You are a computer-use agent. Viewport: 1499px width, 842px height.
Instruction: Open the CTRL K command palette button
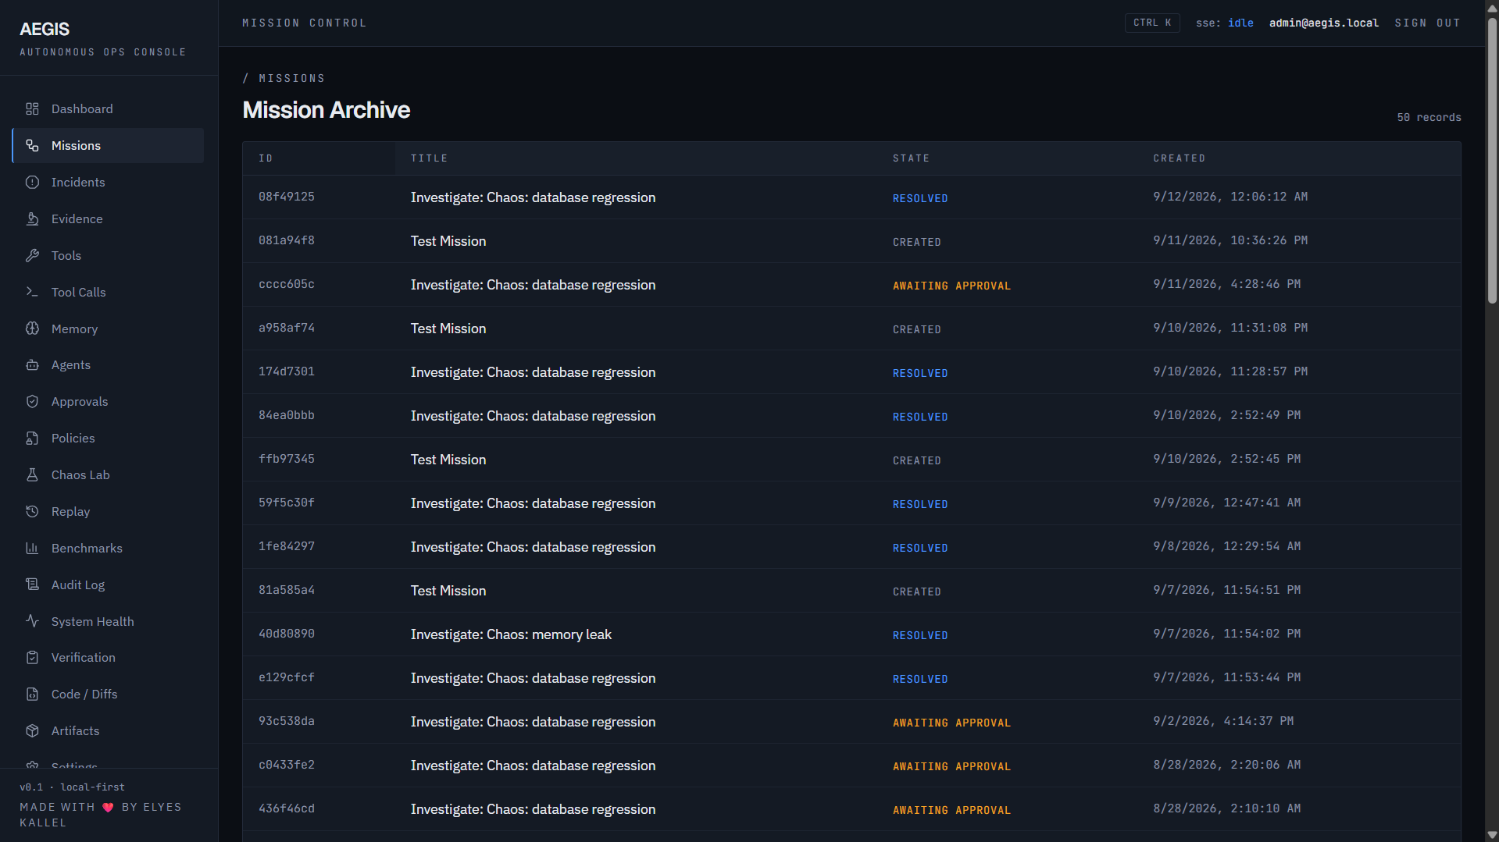click(1152, 23)
